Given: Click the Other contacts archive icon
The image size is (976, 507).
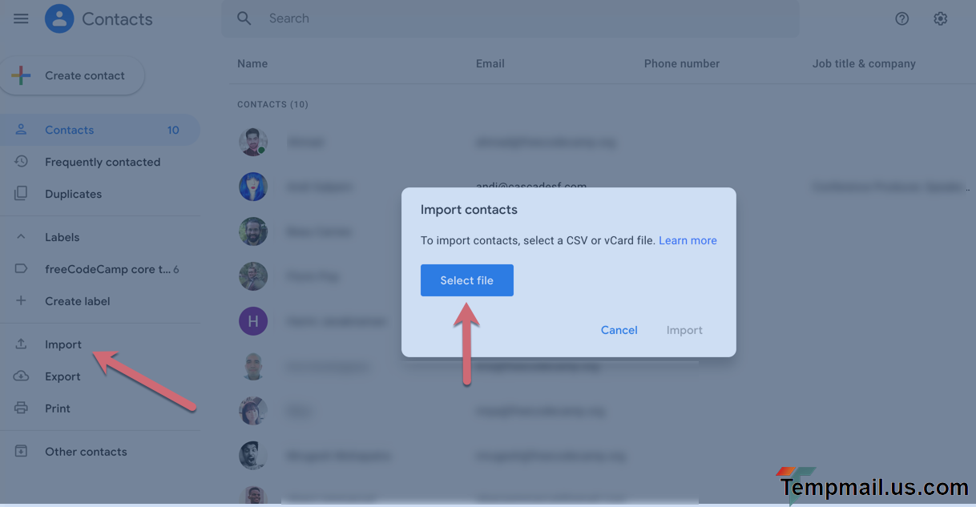Looking at the screenshot, I should point(22,452).
